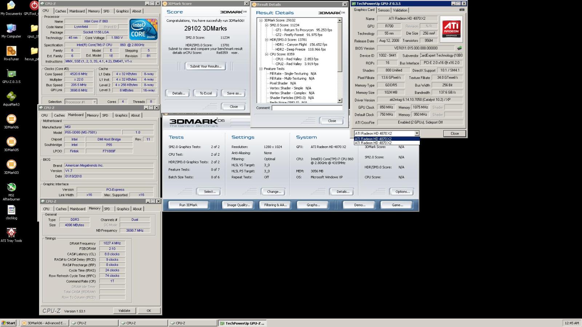Viewport: 582px width, 327px height.
Task: Click the Validate button in CPU-Z
Action: click(124, 311)
